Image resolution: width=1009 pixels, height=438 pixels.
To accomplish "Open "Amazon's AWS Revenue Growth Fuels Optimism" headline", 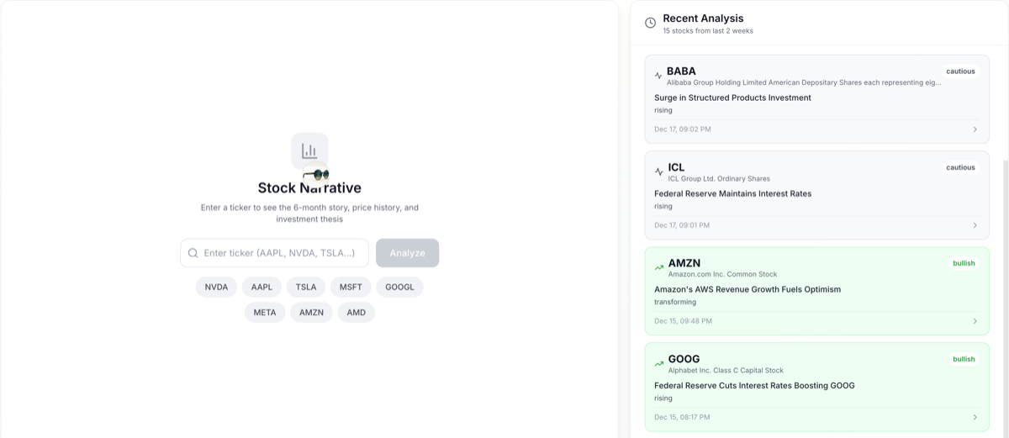I will pyautogui.click(x=748, y=289).
